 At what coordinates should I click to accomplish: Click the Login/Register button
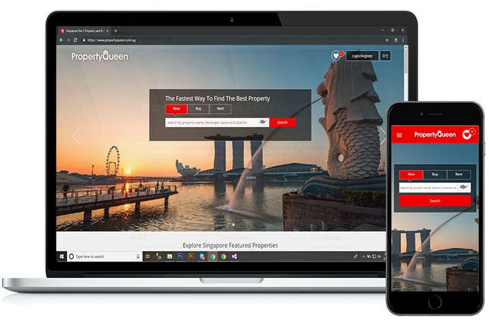(x=362, y=56)
